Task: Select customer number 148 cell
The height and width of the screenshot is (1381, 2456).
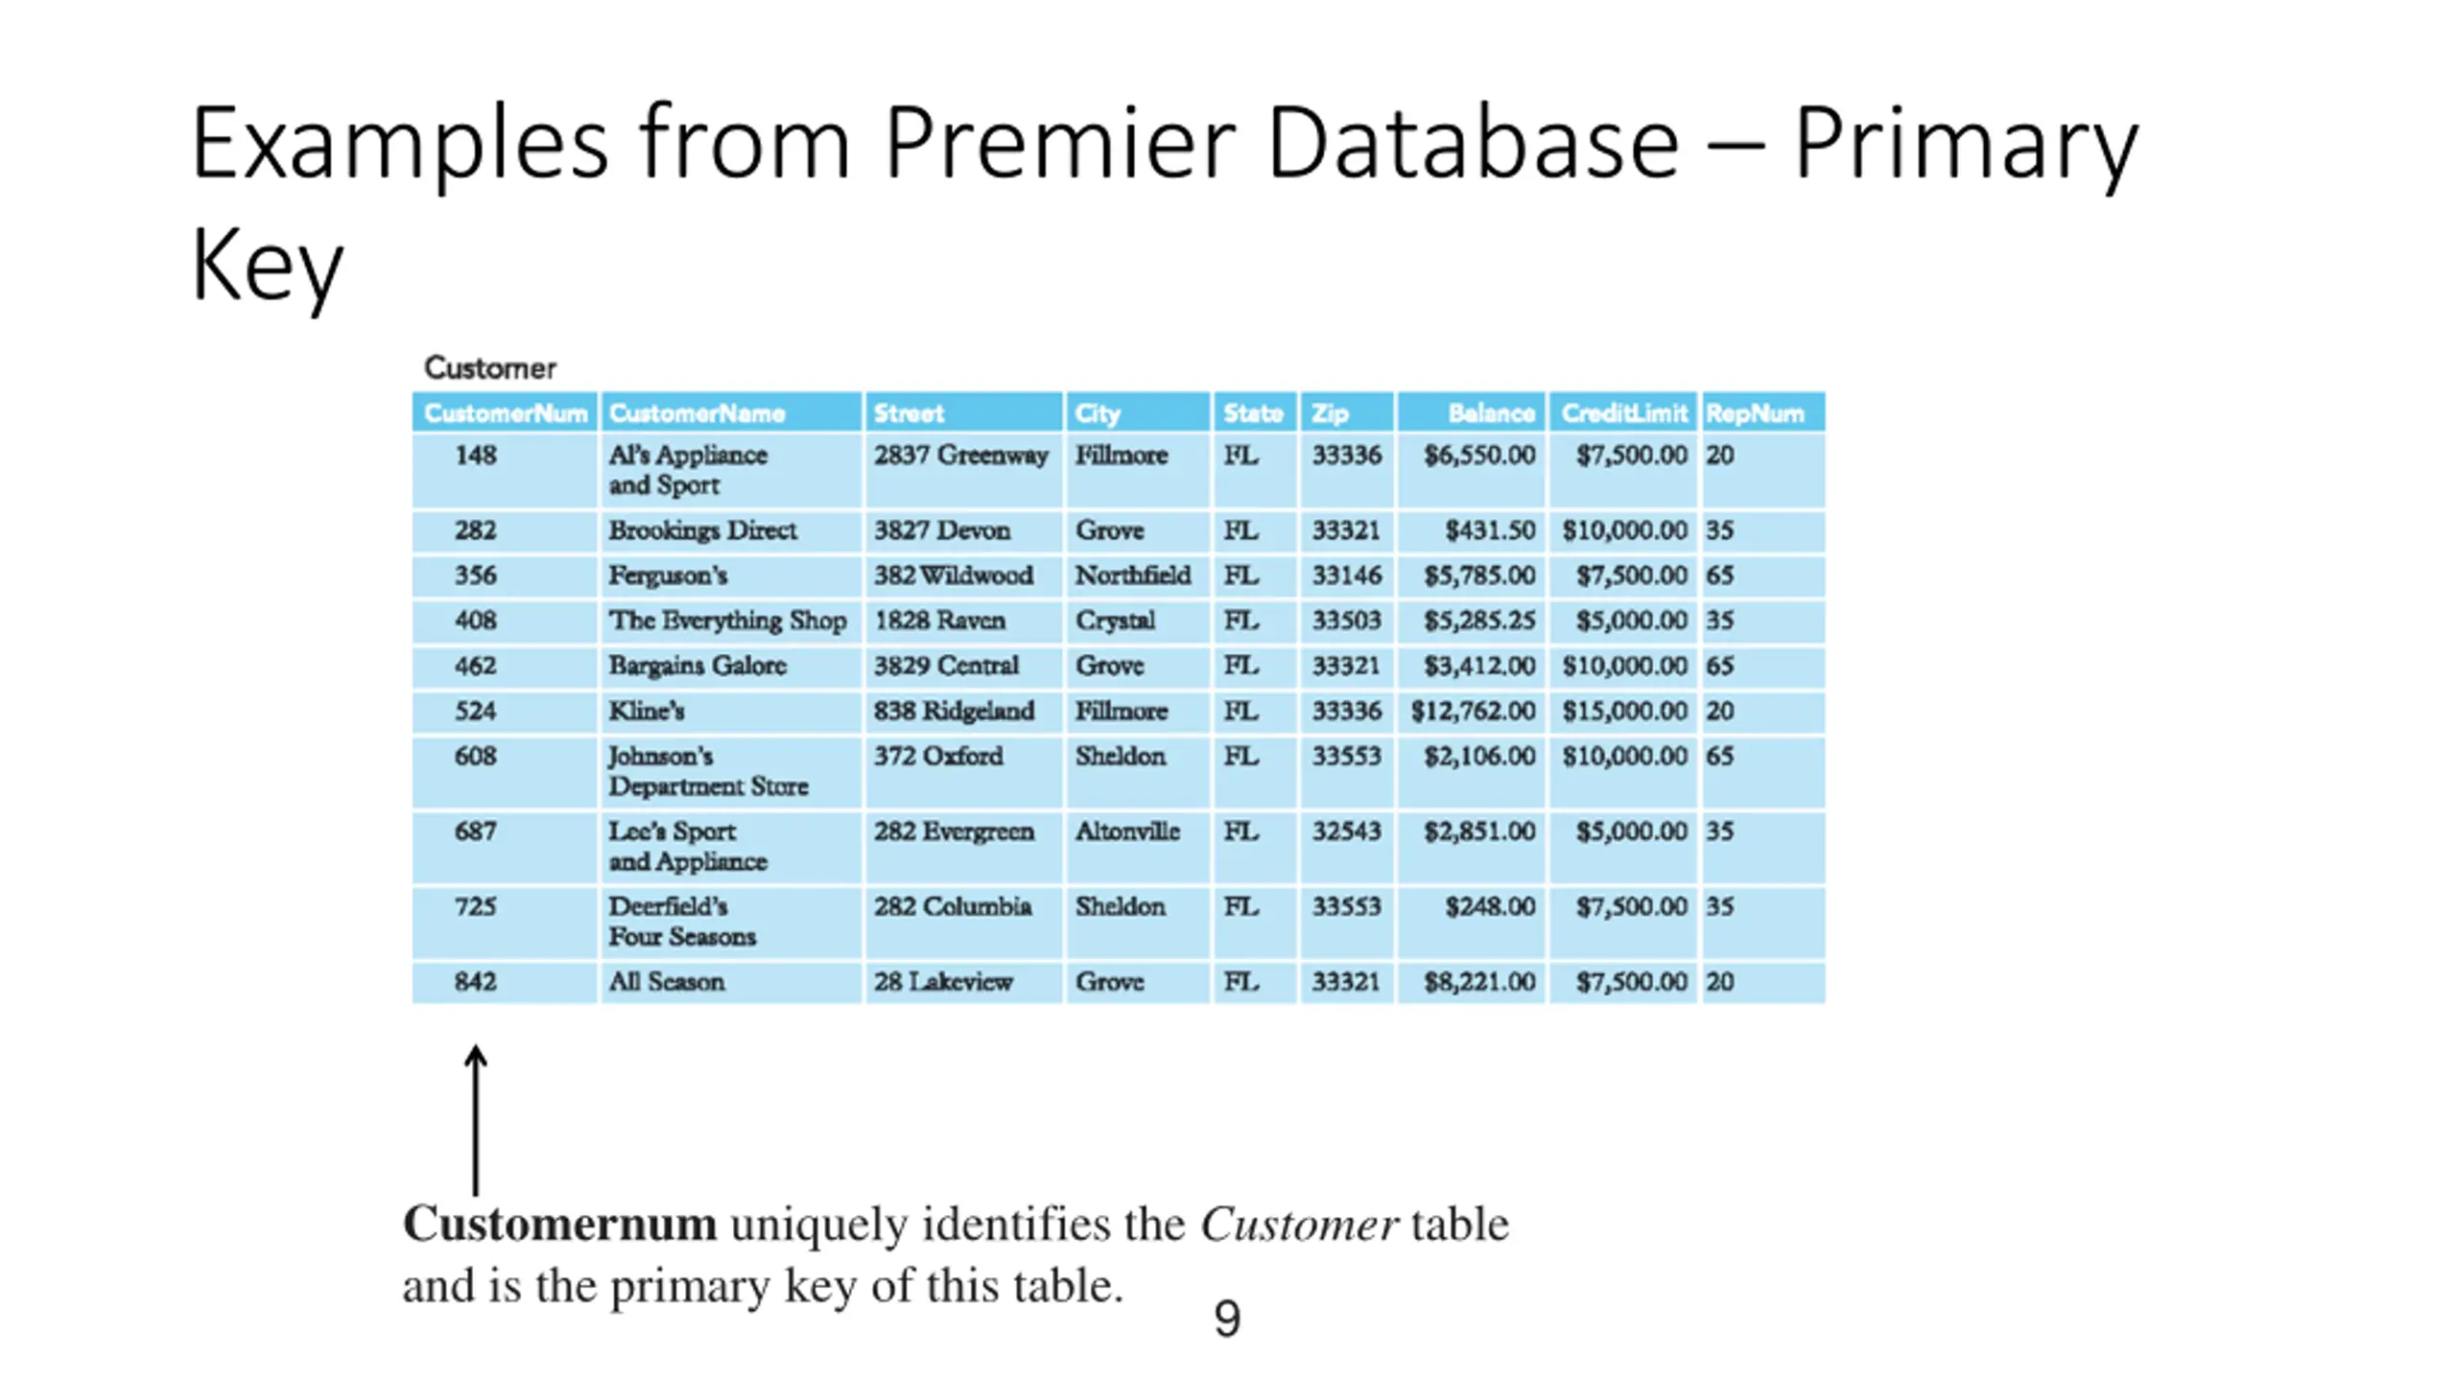Action: (476, 455)
